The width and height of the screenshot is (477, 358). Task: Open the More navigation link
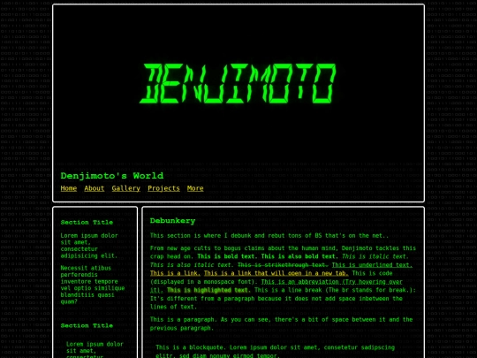pyautogui.click(x=195, y=188)
